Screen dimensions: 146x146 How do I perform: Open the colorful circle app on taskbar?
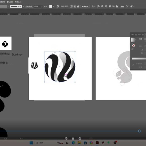pyautogui.click(x=91, y=143)
